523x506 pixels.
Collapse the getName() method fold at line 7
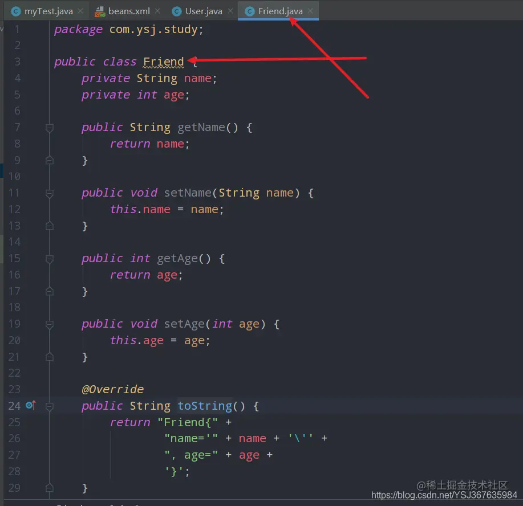(x=50, y=128)
